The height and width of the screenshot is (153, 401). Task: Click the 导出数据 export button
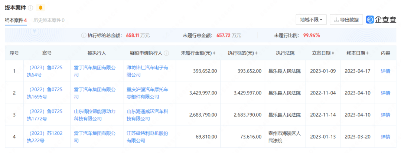[x=346, y=20]
